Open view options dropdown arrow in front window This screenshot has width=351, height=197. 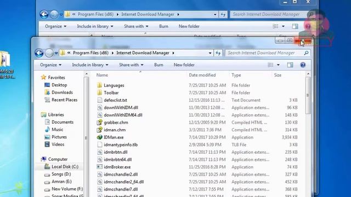pyautogui.click(x=278, y=65)
